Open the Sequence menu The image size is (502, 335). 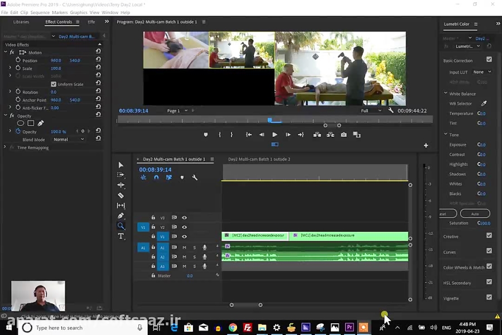pos(40,12)
